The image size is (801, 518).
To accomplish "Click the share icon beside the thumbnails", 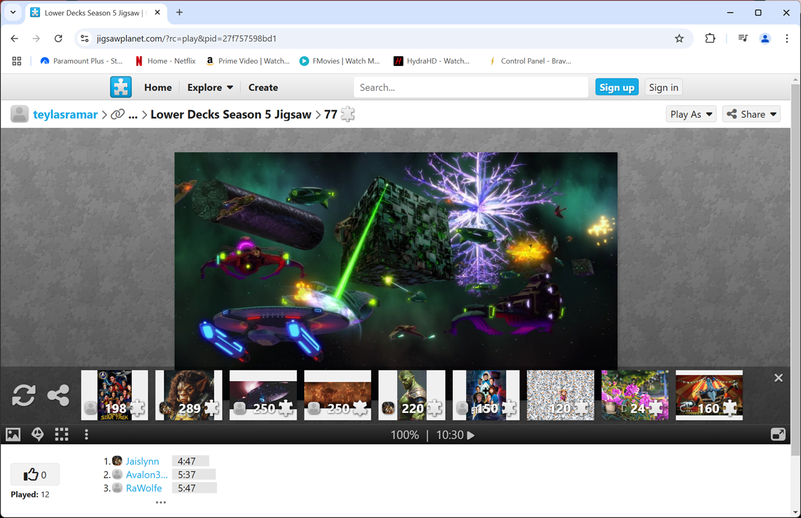I will pyautogui.click(x=58, y=395).
